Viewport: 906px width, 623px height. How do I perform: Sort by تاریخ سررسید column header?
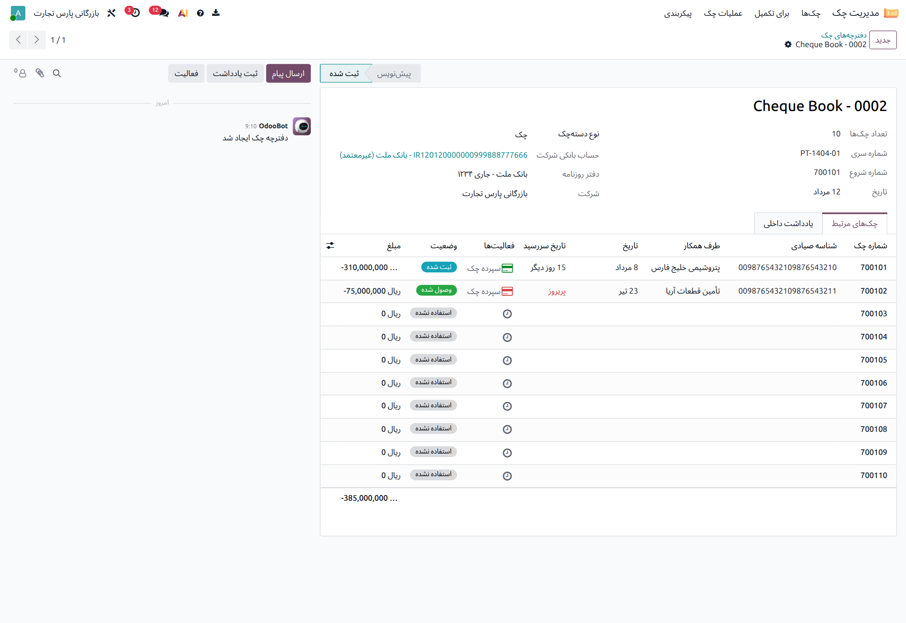pyautogui.click(x=545, y=246)
